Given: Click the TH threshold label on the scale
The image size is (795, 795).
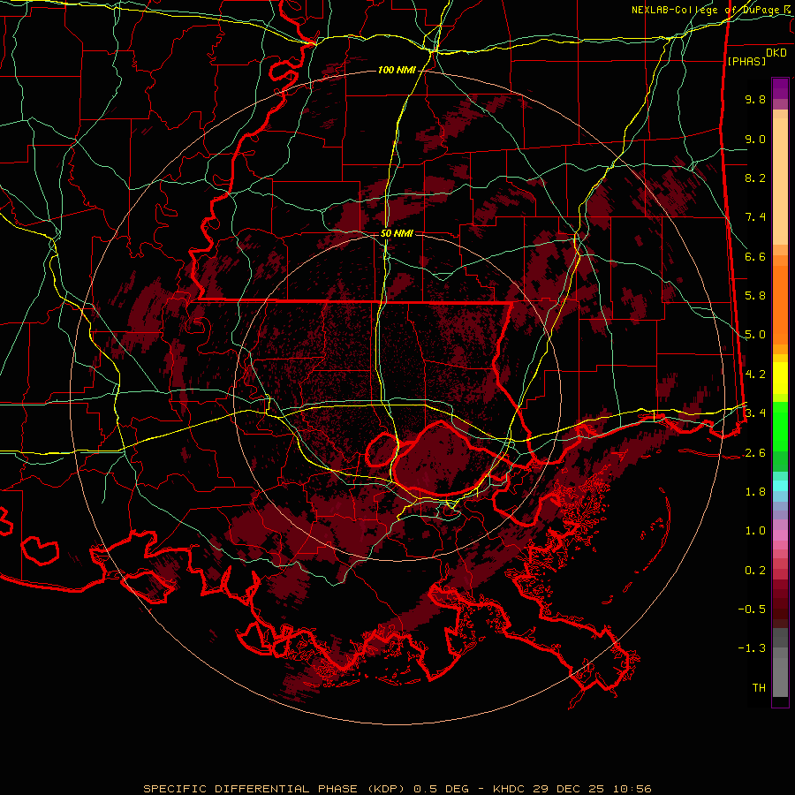Looking at the screenshot, I should coord(759,688).
